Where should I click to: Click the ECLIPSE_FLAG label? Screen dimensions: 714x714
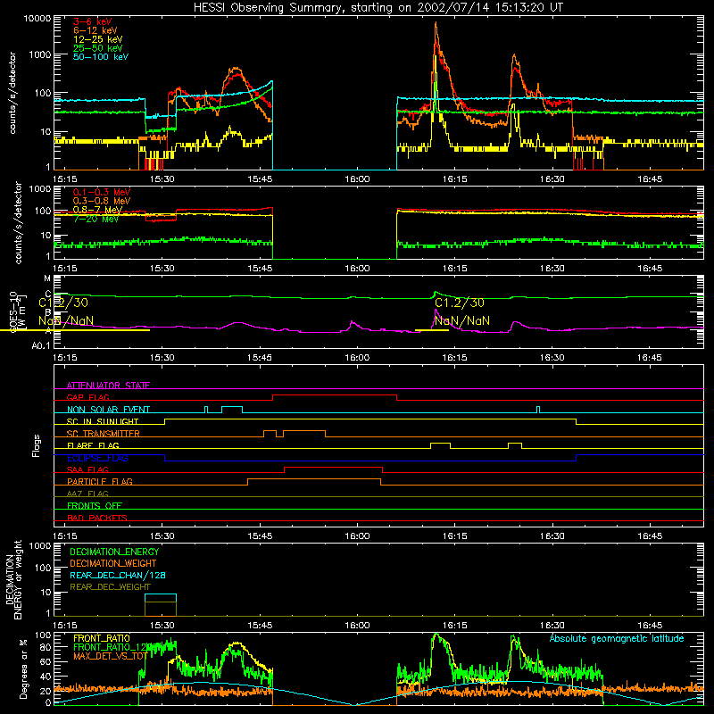tap(97, 458)
